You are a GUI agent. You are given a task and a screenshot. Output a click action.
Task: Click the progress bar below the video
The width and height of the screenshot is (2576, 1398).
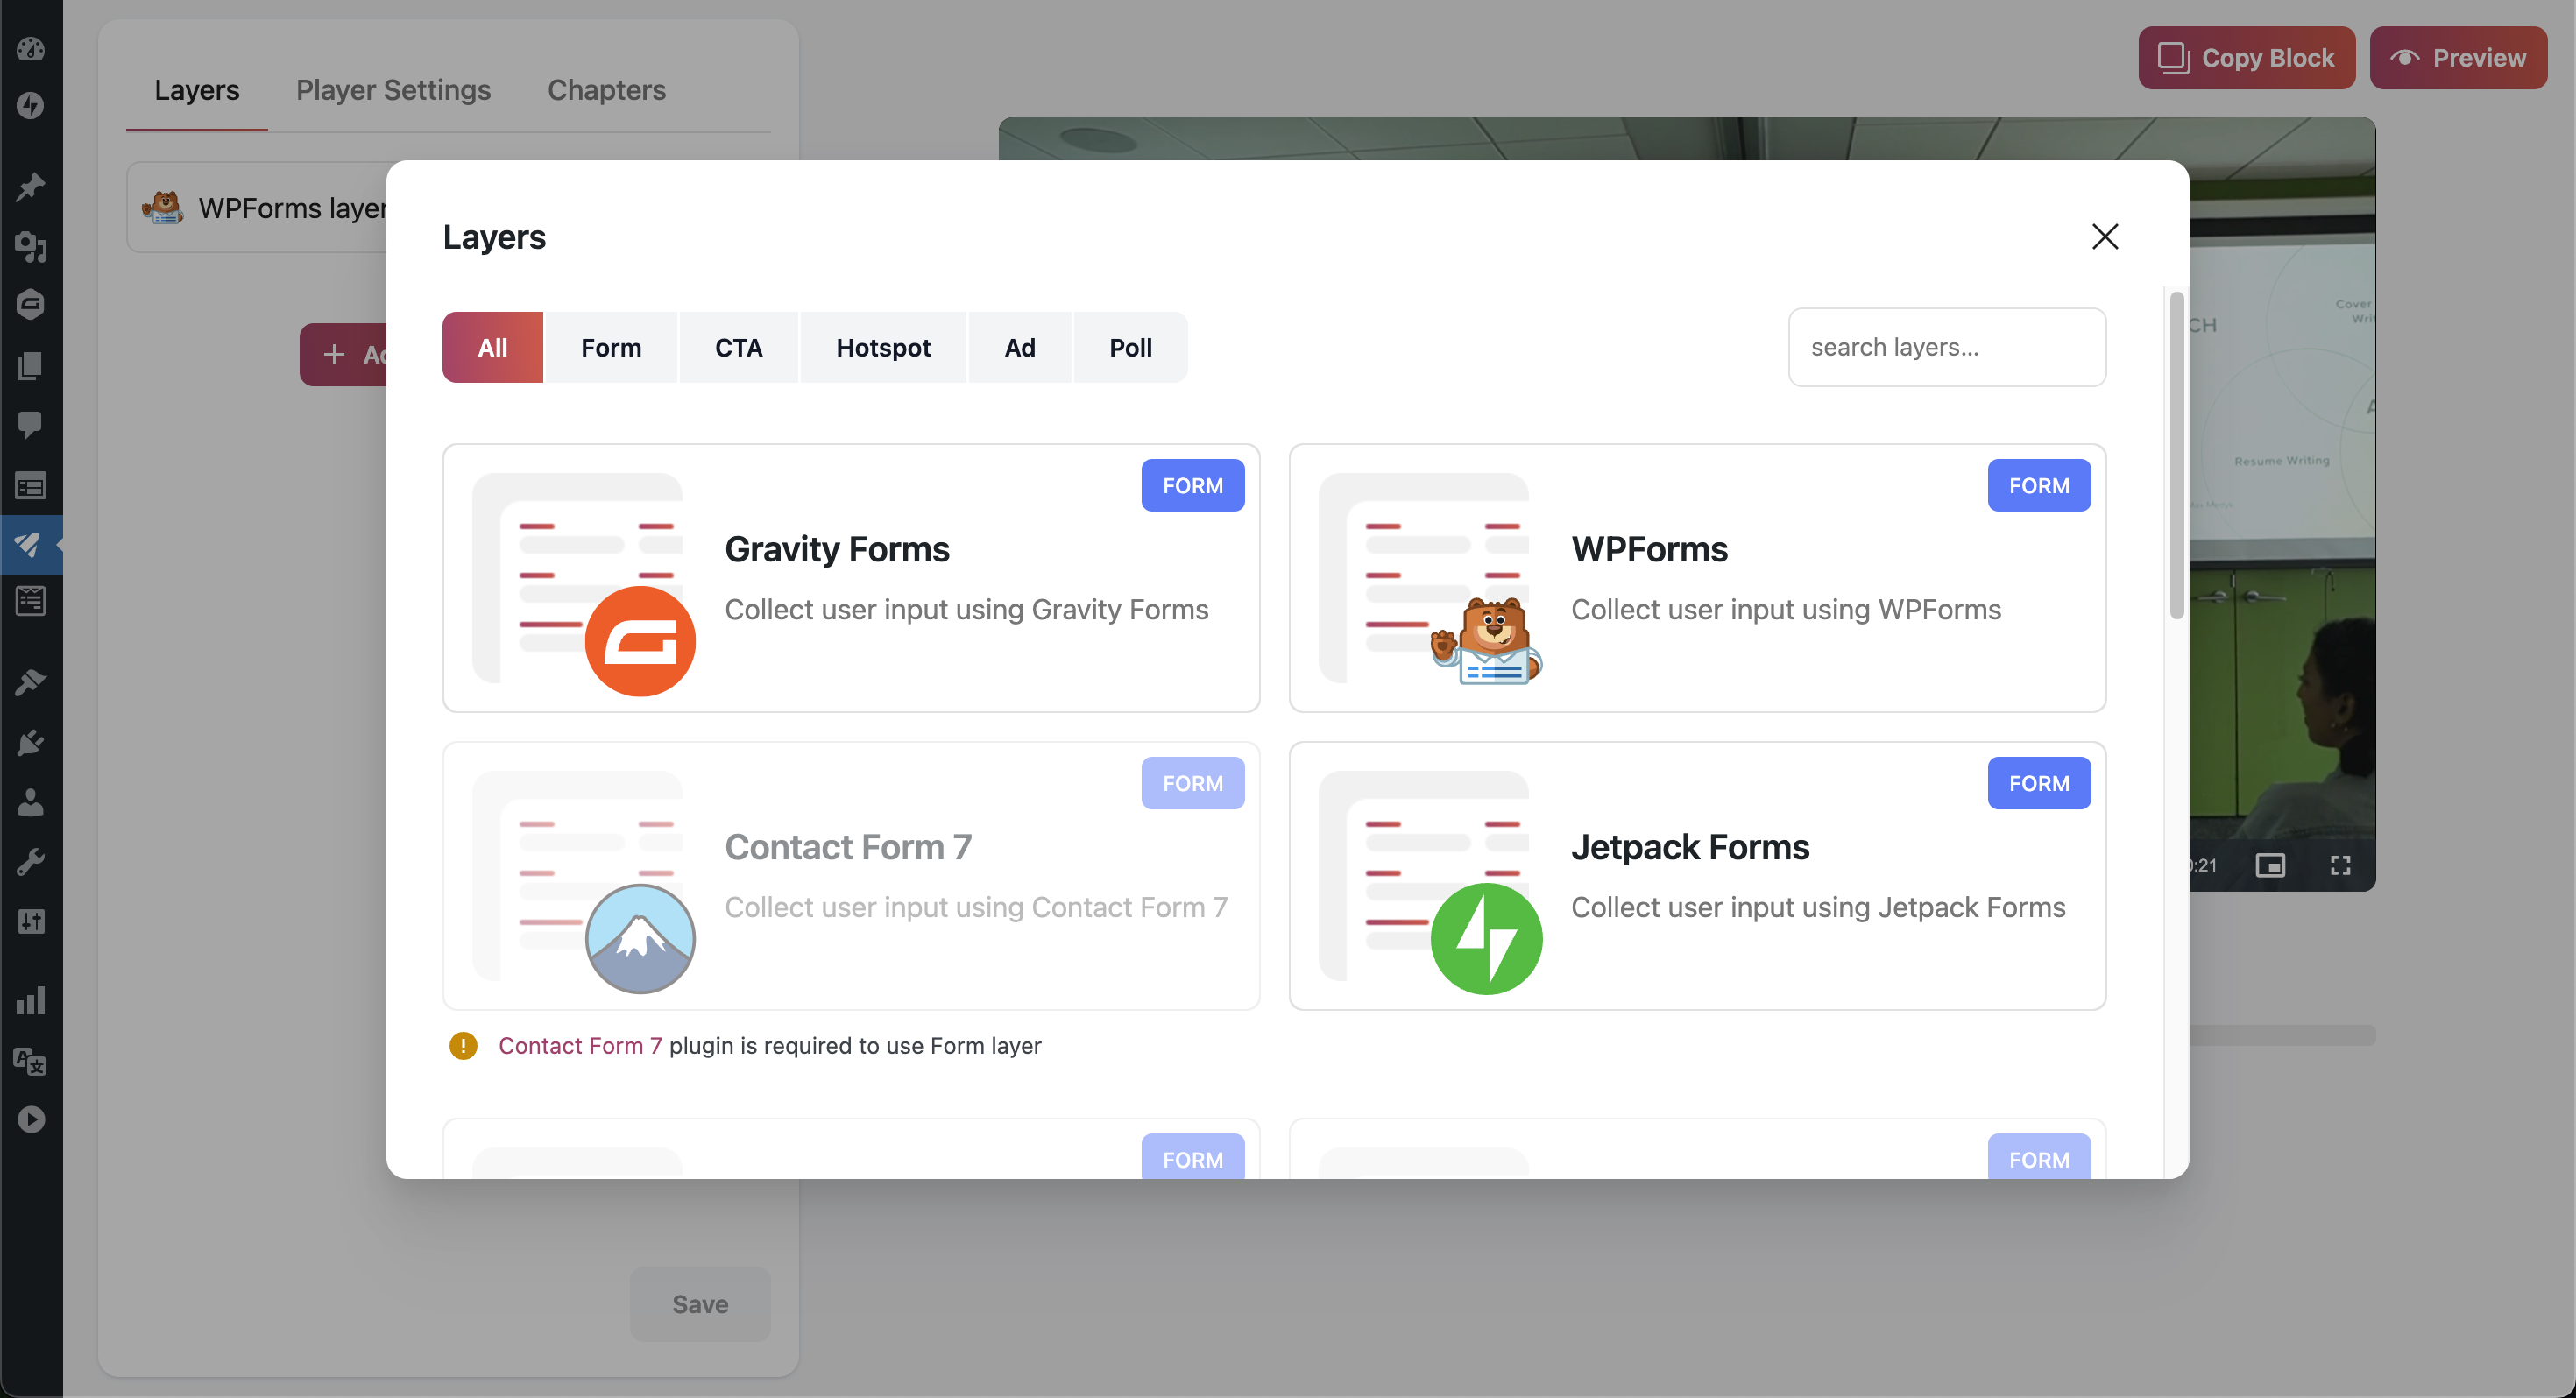[x=2282, y=1035]
